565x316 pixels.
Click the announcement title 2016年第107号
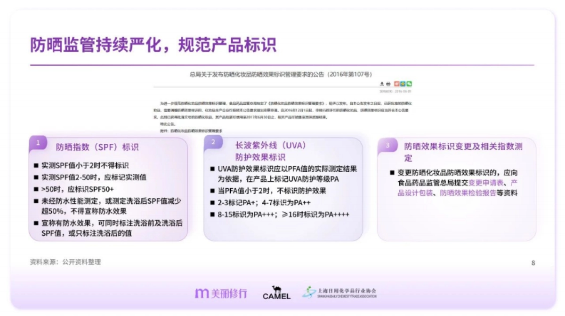(350, 74)
